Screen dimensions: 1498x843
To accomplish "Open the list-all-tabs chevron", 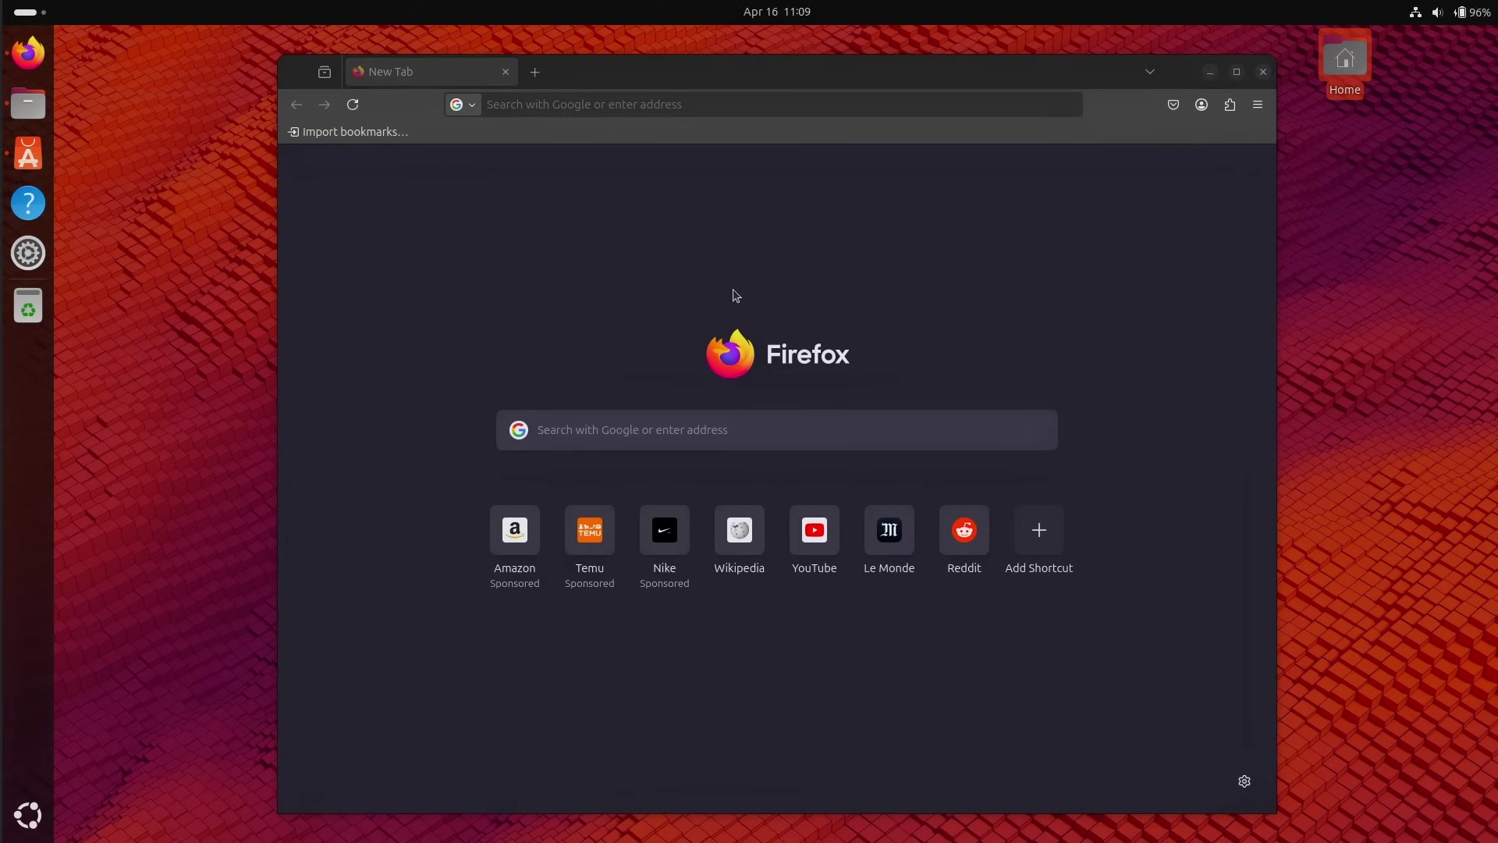I will [1149, 71].
